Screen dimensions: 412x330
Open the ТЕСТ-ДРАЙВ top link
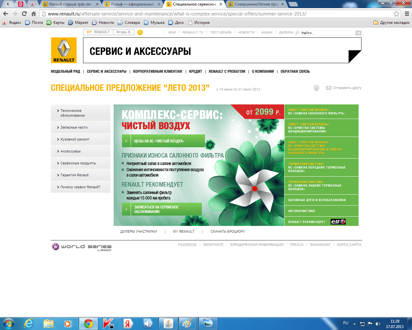click(221, 32)
